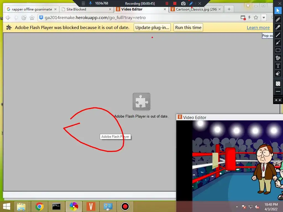Pause the screen recording

tap(167, 3)
